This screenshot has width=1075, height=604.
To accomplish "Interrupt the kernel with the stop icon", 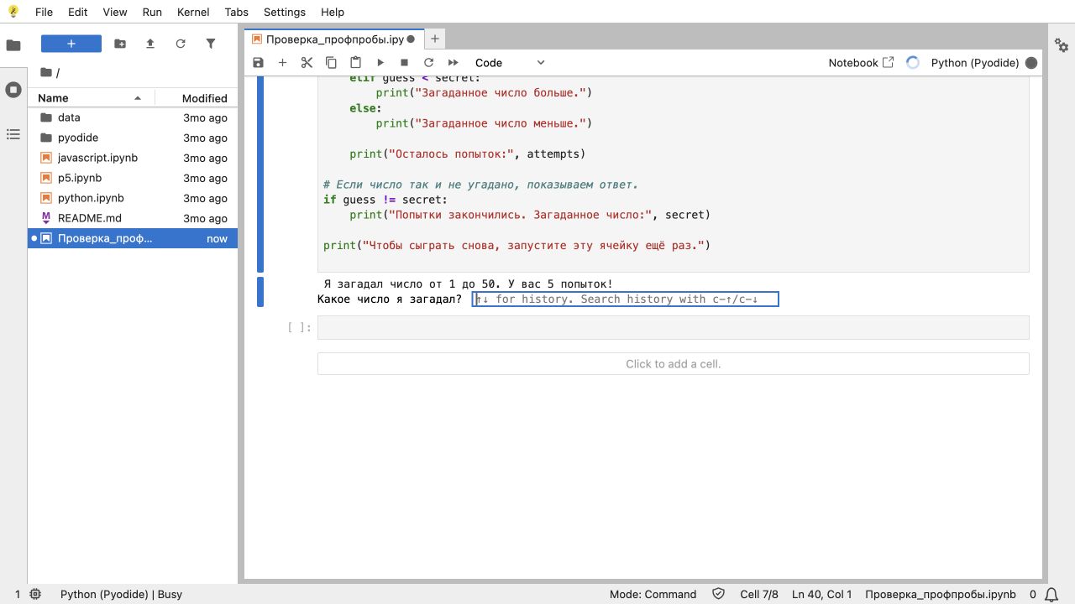I will click(404, 63).
